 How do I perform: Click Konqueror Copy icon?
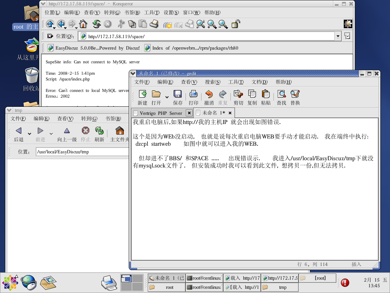132,24
